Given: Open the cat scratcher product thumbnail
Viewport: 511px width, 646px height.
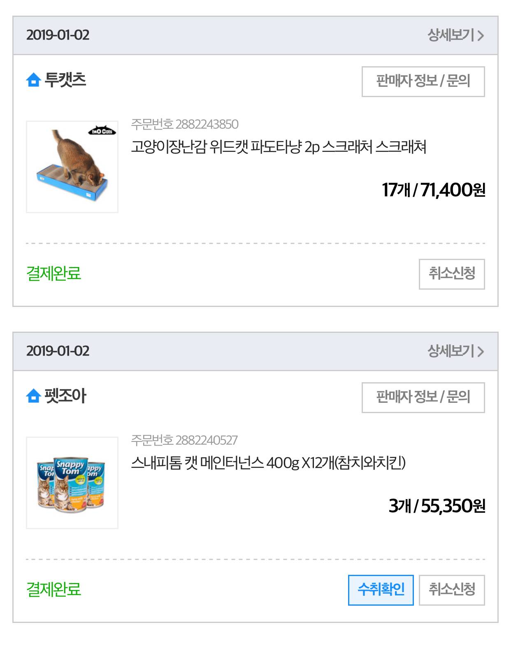Looking at the screenshot, I should [x=72, y=167].
